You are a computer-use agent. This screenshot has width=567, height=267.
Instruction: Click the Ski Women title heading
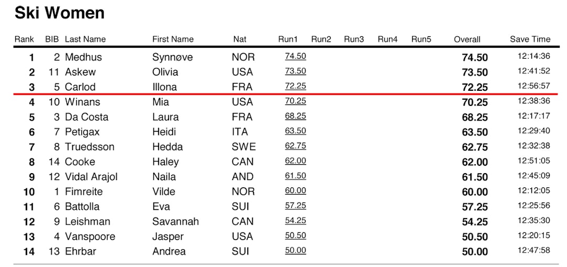tap(59, 13)
